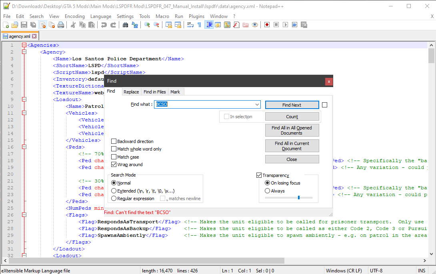
Task: Collapse the Loadout fold on line 9
Action: click(x=24, y=99)
